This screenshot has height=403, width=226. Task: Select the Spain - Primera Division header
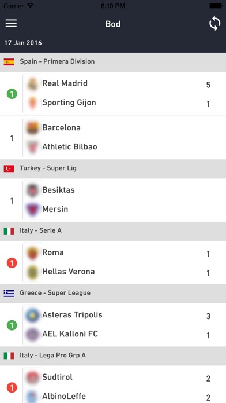(x=113, y=62)
